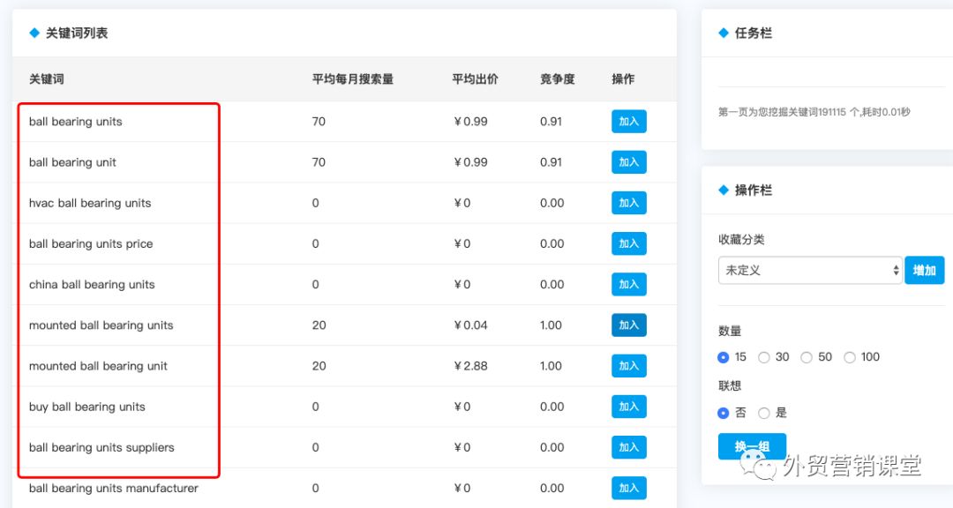Enable 是 for the 联想 setting

tap(764, 413)
